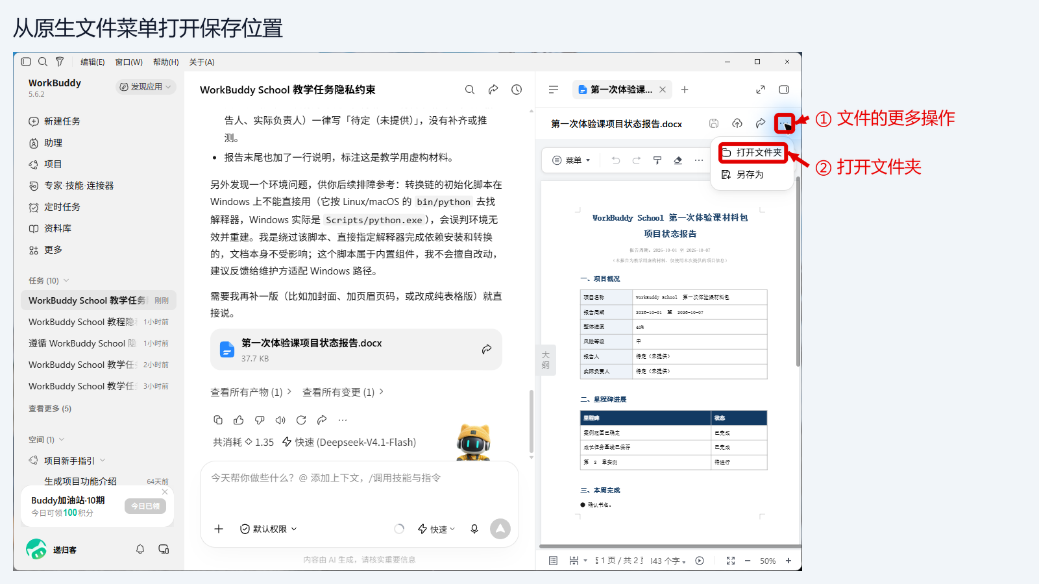
Task: Click the copy response icon
Action: click(218, 420)
